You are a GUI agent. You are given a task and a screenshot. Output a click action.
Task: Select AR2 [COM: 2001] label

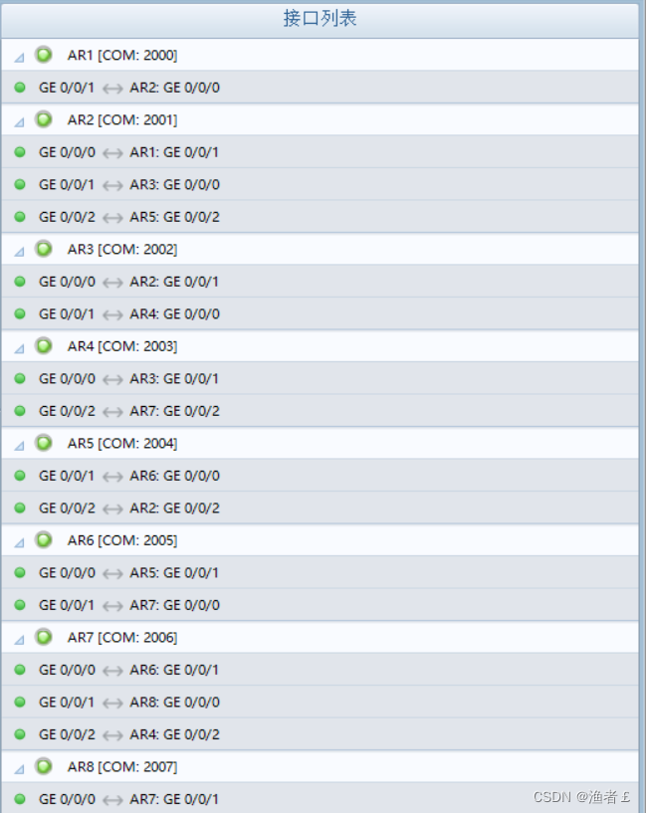point(122,119)
